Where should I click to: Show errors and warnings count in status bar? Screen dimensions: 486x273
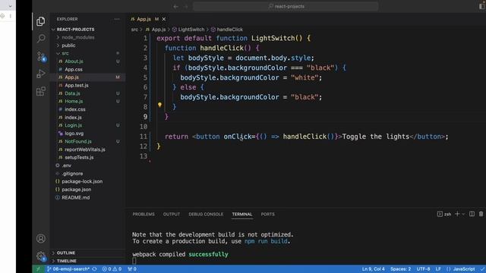112,269
